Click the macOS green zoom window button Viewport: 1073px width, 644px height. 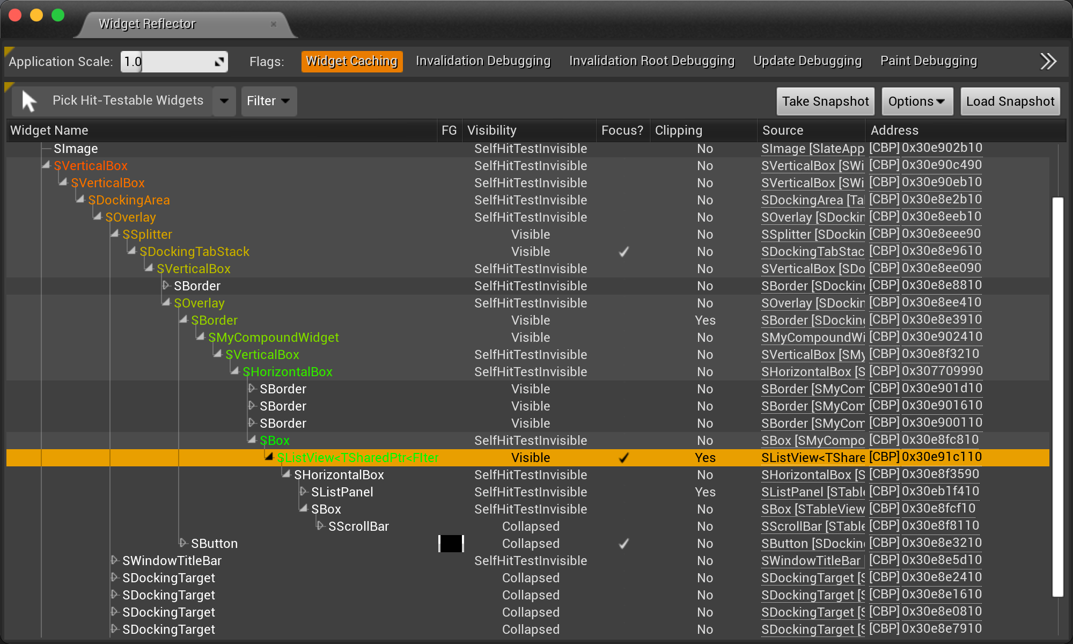pyautogui.click(x=58, y=15)
